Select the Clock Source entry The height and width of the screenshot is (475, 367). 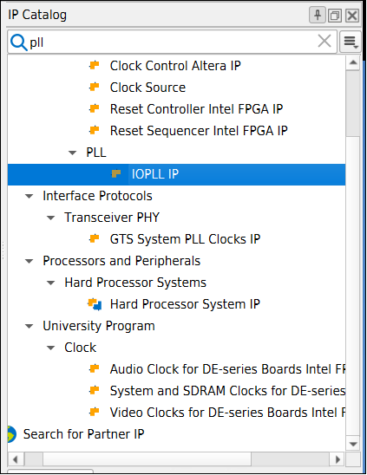tap(147, 88)
